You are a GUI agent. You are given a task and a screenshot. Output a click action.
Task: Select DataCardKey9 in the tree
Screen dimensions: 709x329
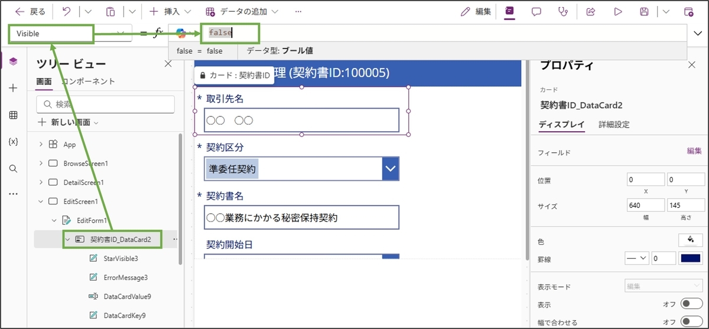[124, 315]
